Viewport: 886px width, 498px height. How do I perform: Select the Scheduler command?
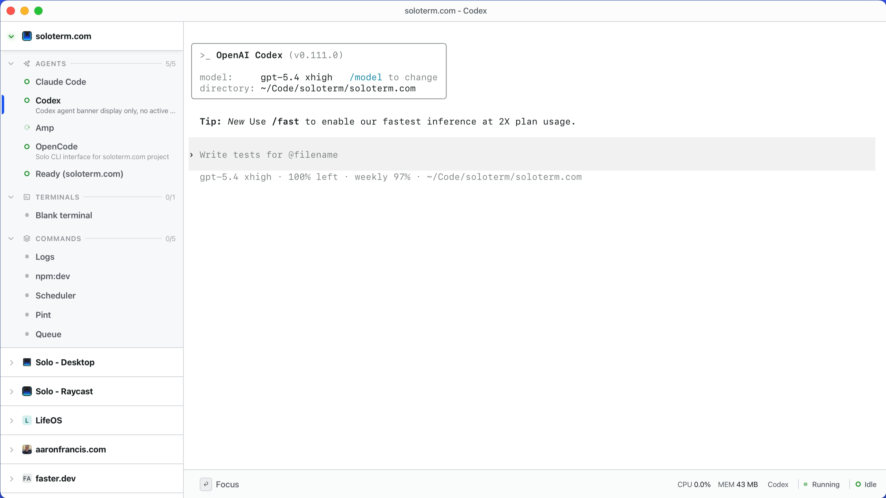click(92, 295)
